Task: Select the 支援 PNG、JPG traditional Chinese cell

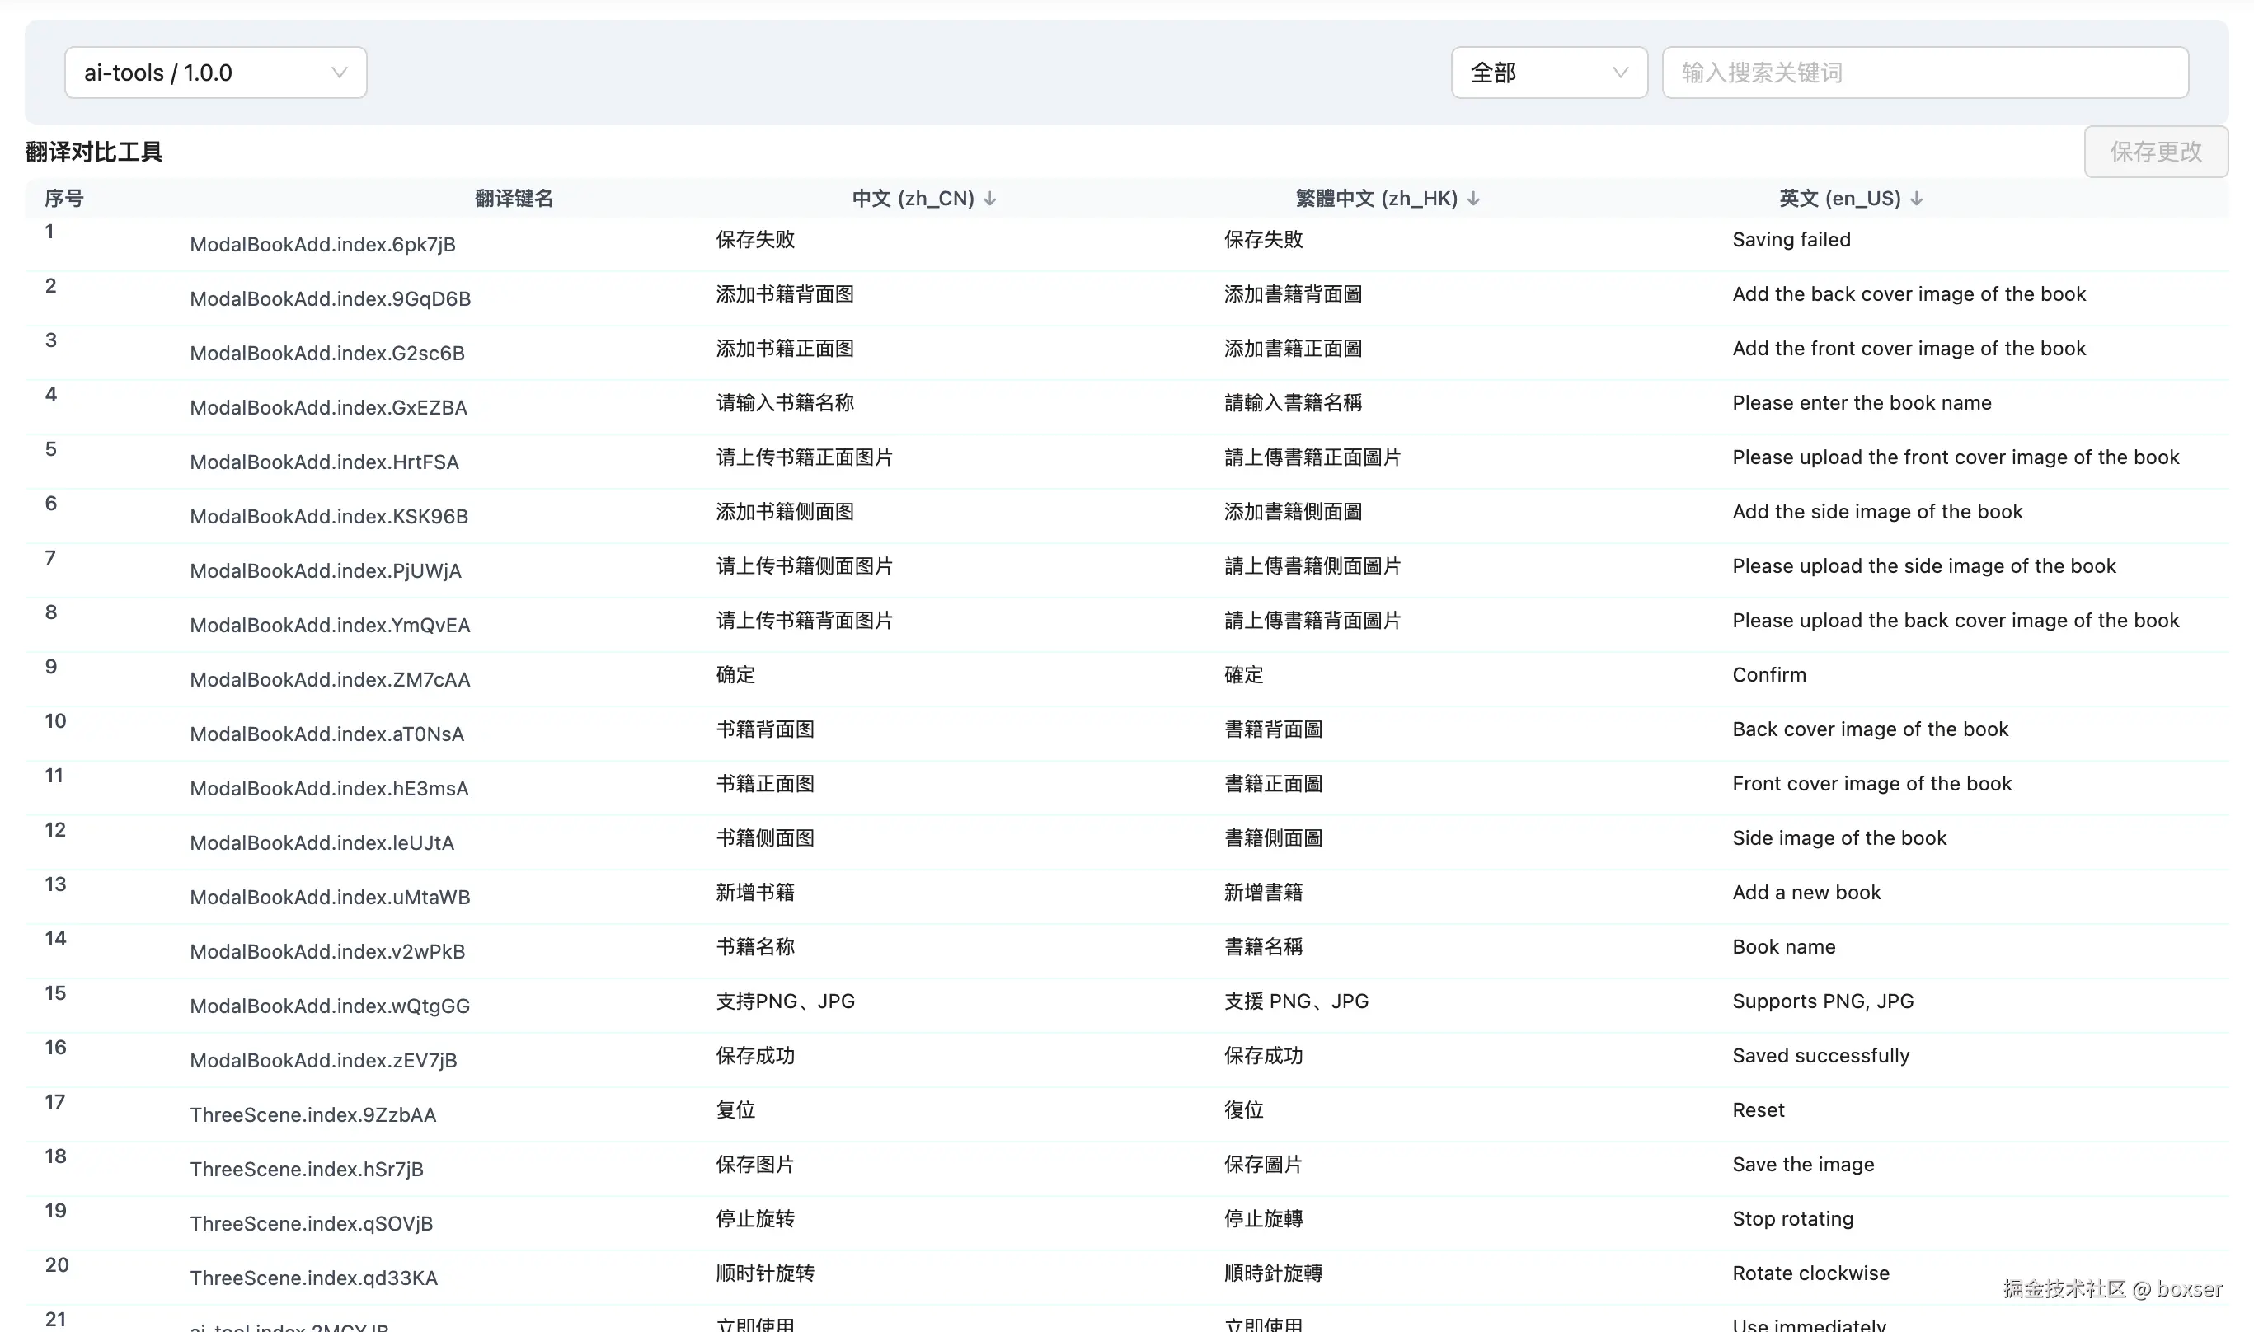Action: (x=1296, y=1001)
